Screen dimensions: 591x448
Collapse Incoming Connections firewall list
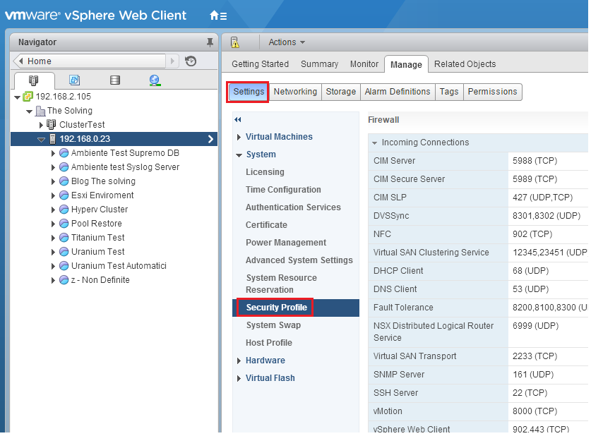[375, 143]
